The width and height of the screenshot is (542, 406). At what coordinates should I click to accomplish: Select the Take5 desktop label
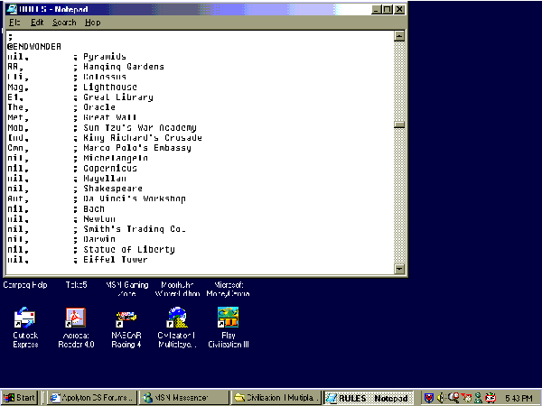[x=76, y=285]
